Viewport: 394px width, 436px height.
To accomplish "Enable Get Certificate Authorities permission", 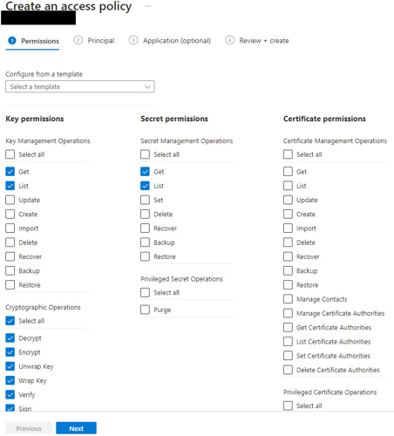I will click(288, 327).
